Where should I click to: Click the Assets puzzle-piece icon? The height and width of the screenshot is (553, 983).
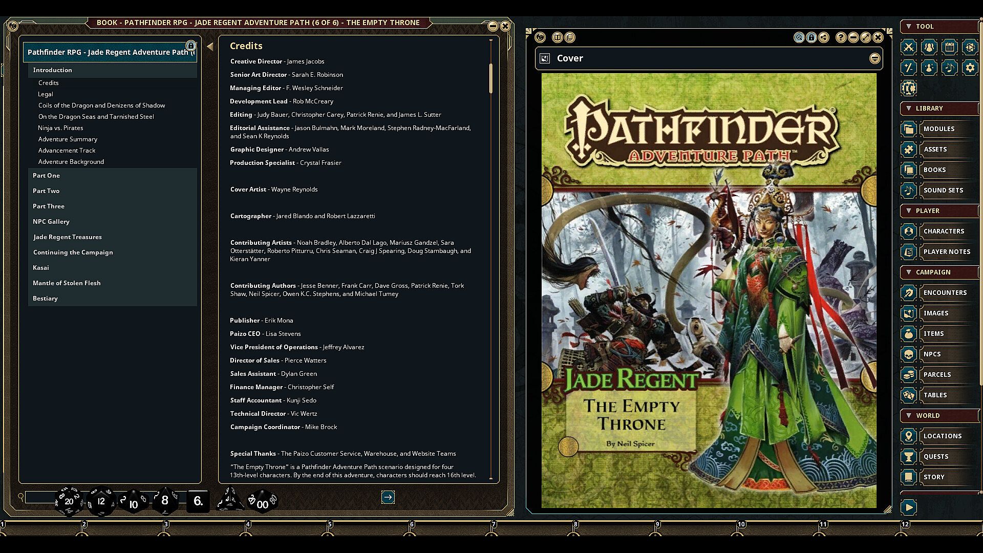point(909,150)
